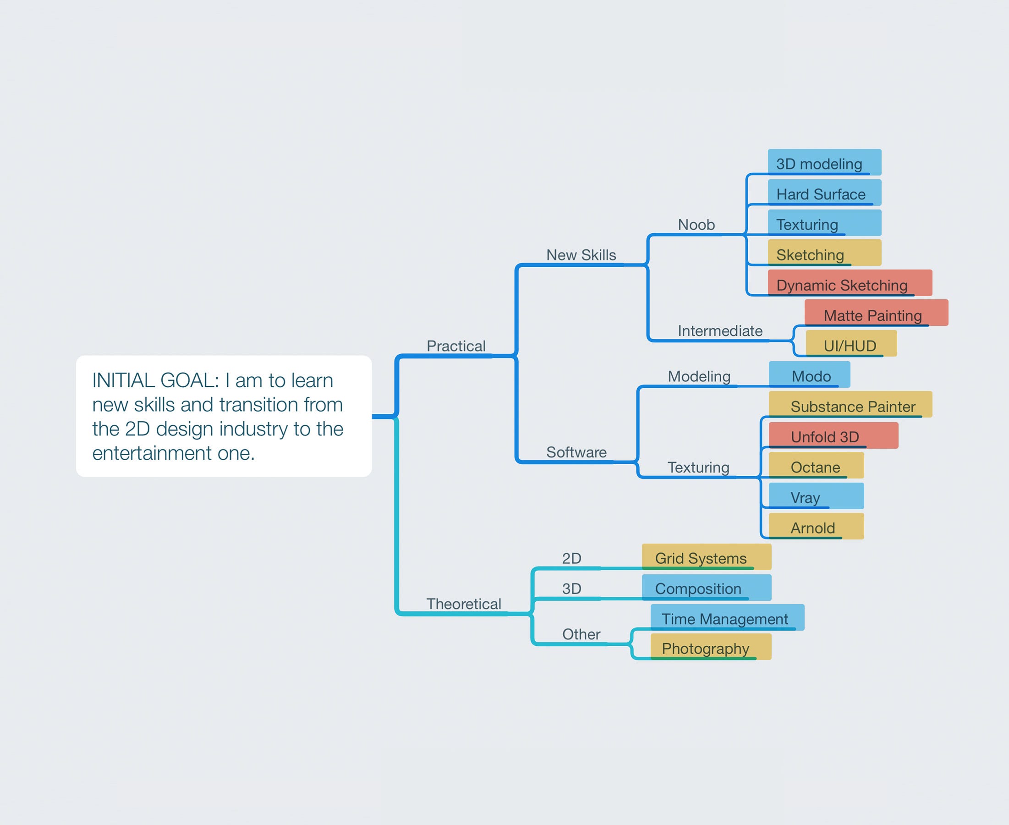The image size is (1009, 825).
Task: Click the Noob sub-branch label
Action: [x=696, y=224]
